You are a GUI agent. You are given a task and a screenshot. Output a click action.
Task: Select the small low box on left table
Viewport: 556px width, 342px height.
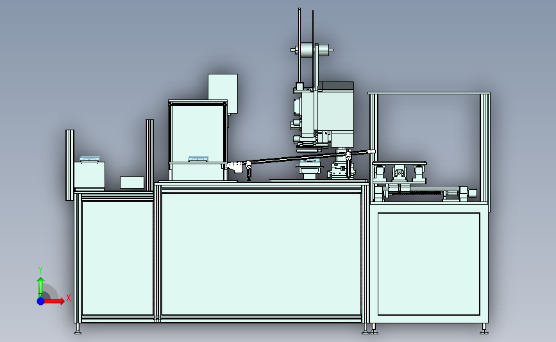[132, 182]
